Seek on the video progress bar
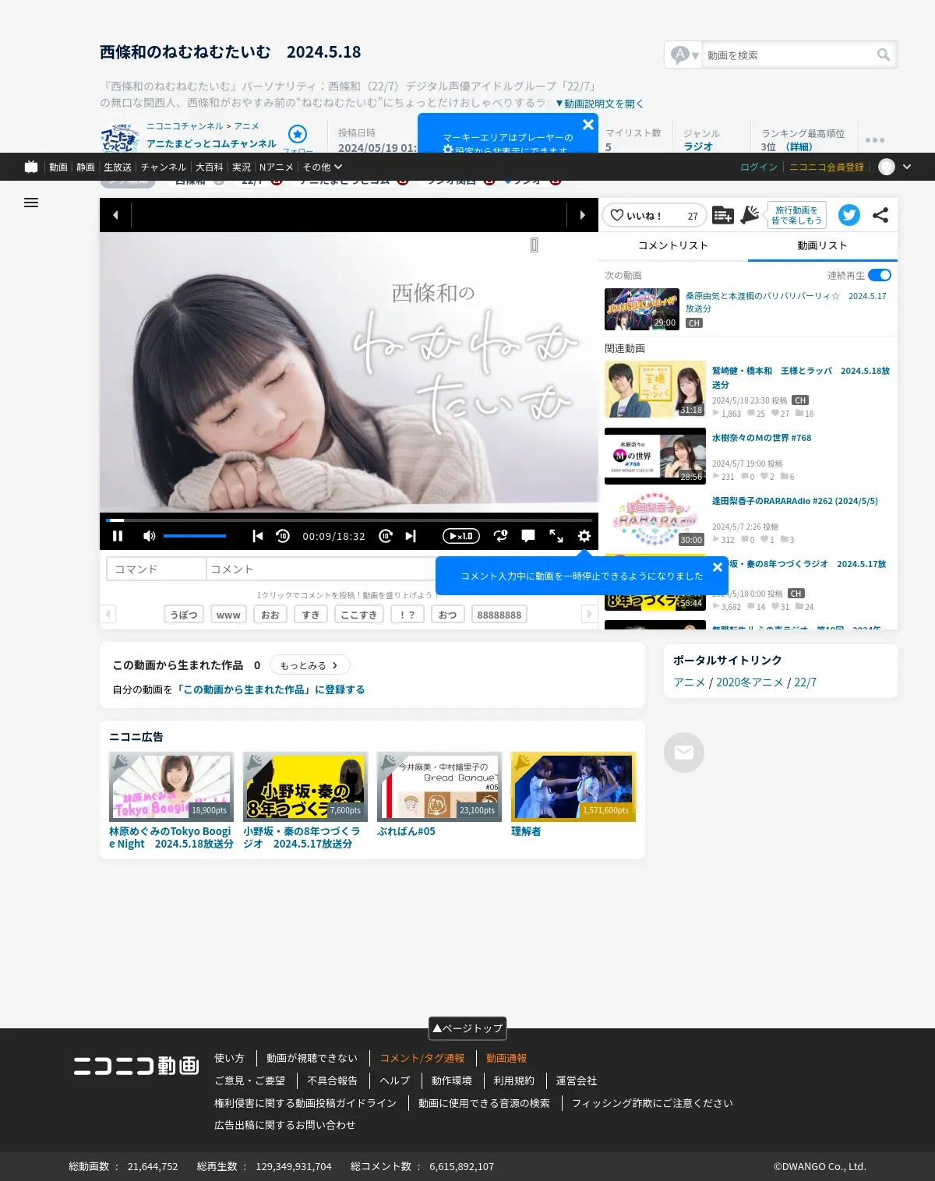935x1181 pixels. 349,520
